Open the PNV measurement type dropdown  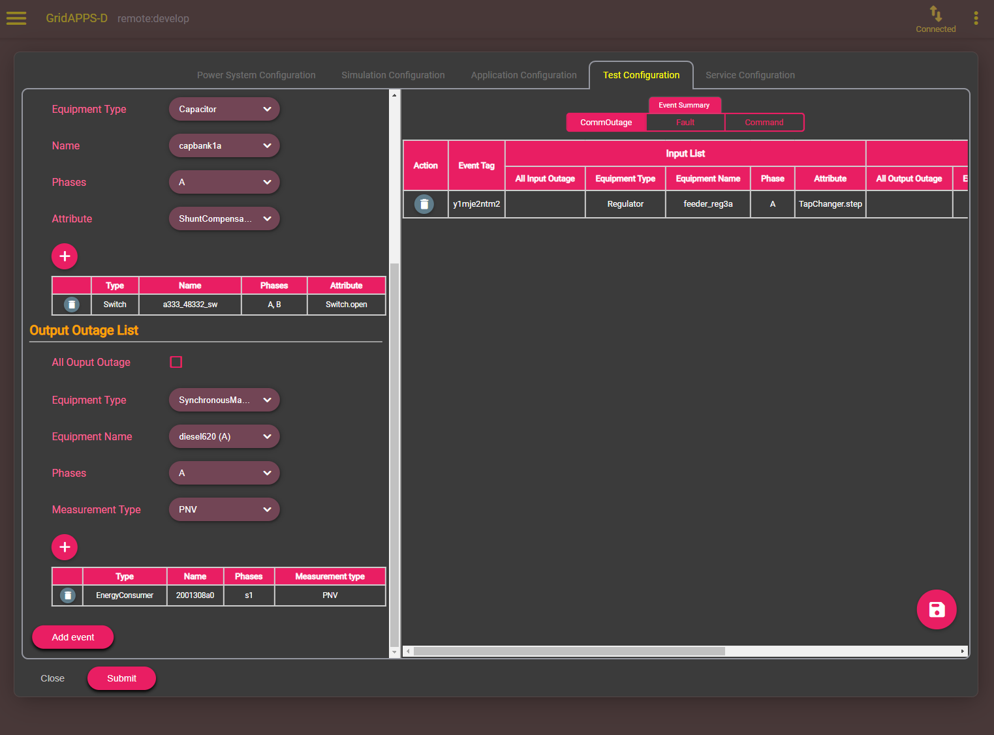225,509
